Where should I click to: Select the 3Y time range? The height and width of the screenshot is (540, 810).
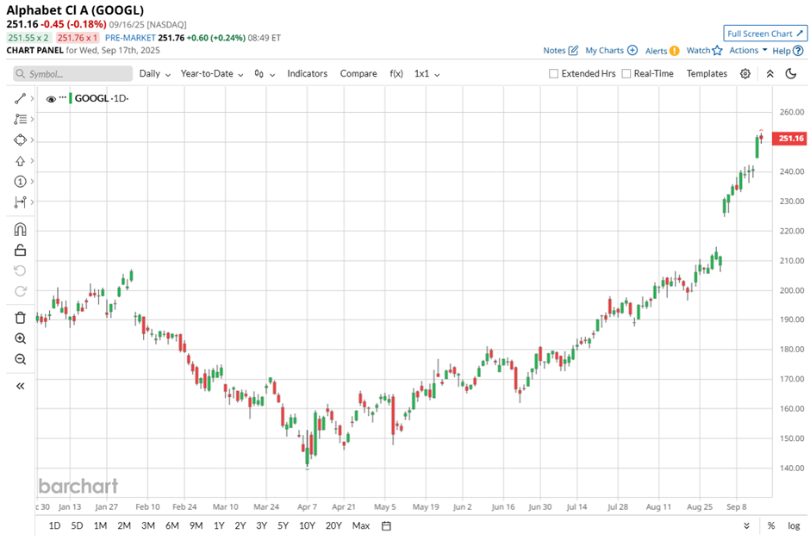[261, 525]
